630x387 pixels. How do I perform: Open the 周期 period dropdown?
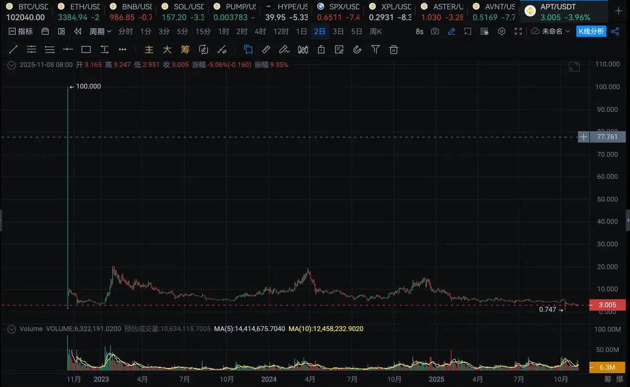[x=100, y=31]
